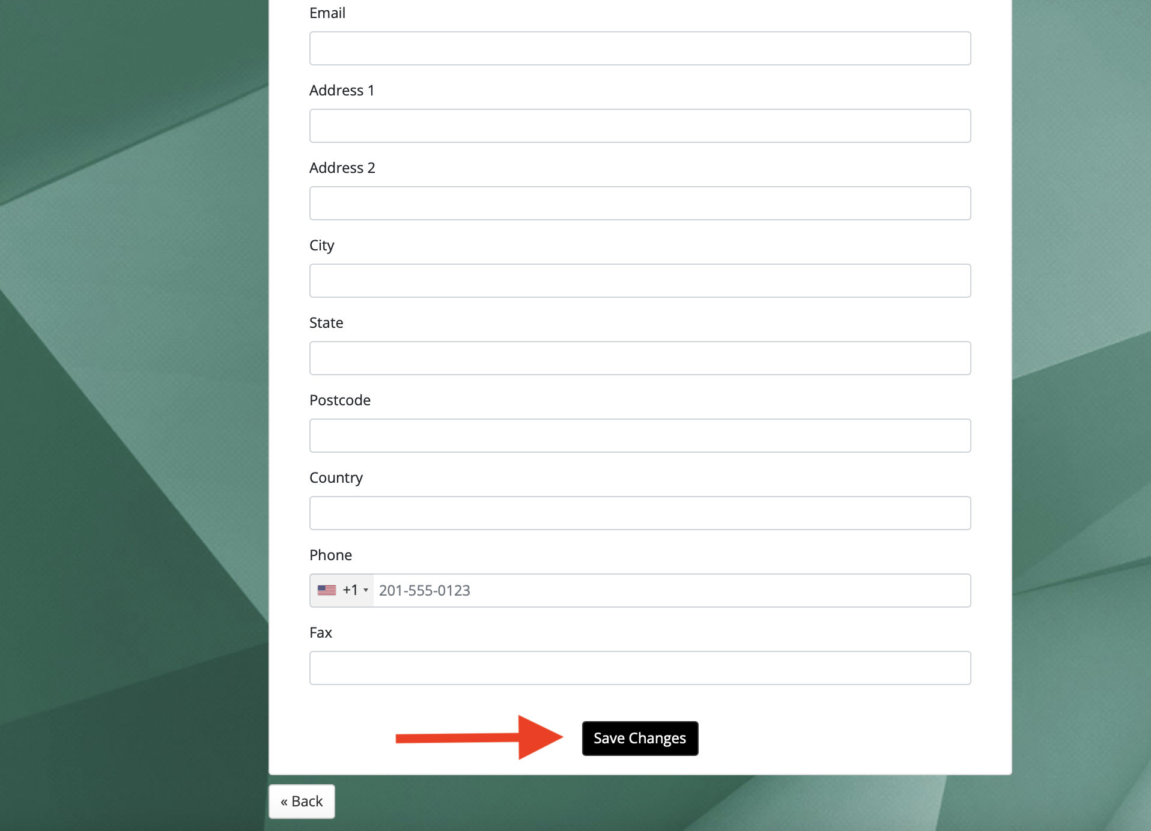Image resolution: width=1151 pixels, height=831 pixels.
Task: Focus the State input box
Action: point(640,358)
